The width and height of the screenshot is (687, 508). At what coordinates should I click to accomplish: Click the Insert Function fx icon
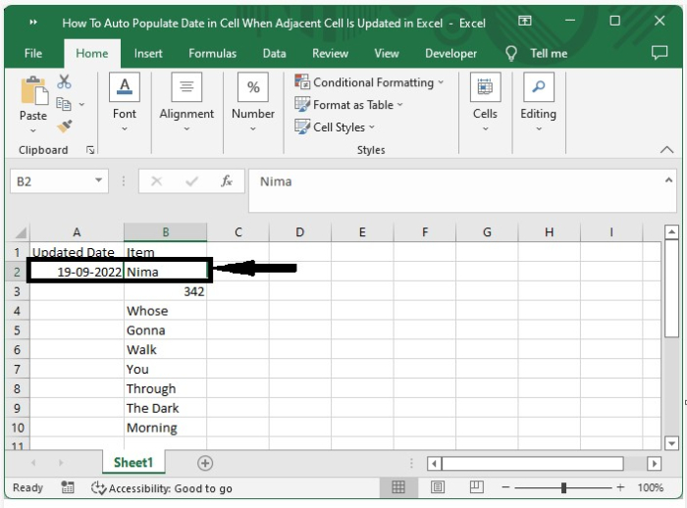(x=227, y=181)
